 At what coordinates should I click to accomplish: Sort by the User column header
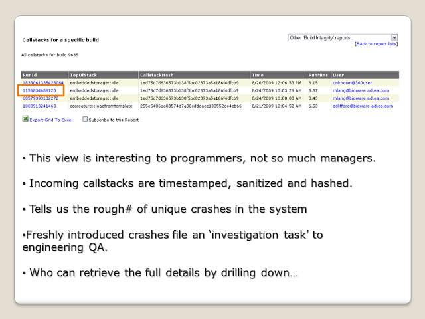coord(339,75)
